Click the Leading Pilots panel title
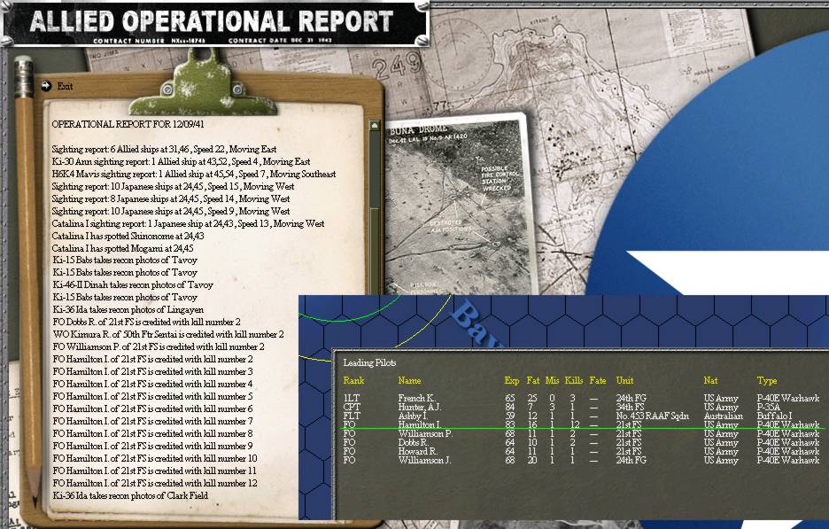This screenshot has width=829, height=529. pos(369,363)
